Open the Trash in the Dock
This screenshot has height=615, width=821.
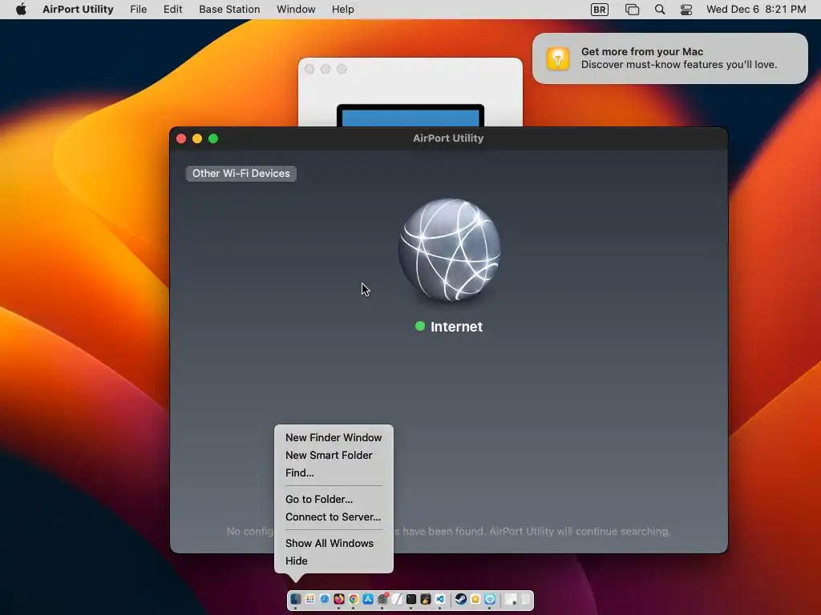[525, 599]
